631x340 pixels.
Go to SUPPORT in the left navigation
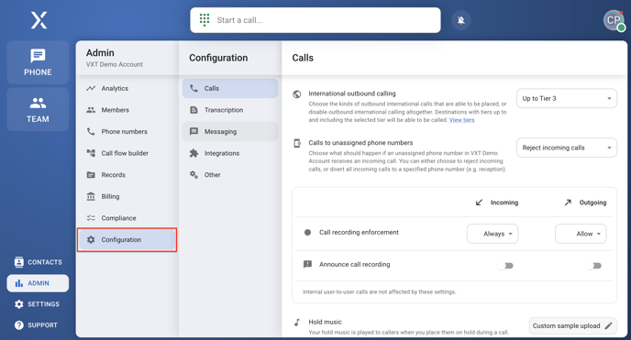click(x=36, y=325)
